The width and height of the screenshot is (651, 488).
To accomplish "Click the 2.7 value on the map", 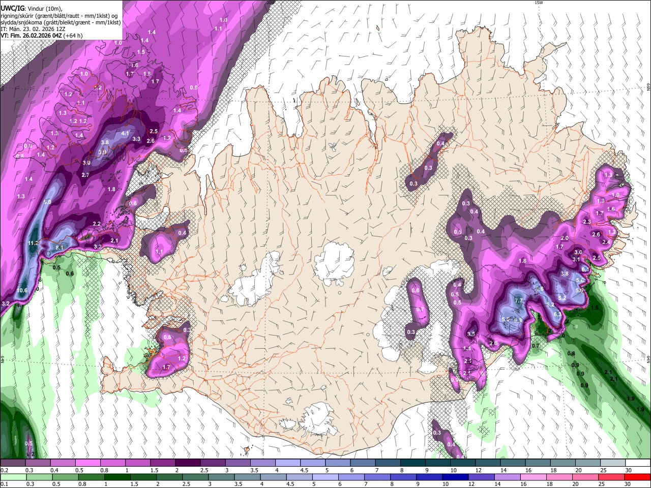I will pos(85,175).
